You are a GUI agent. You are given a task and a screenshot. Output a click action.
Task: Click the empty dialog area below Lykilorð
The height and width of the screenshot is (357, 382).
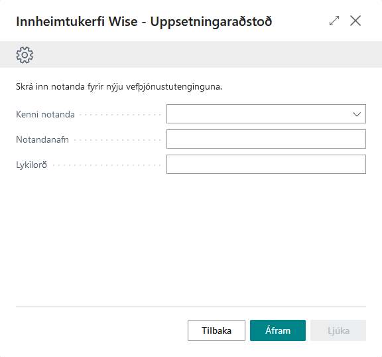click(x=191, y=239)
